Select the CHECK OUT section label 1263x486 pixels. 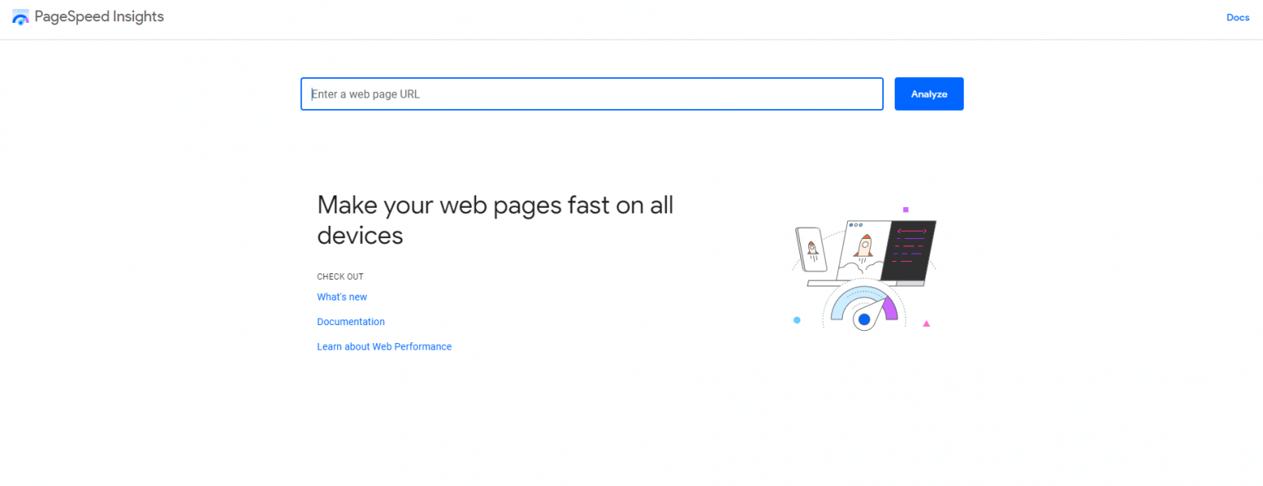340,277
